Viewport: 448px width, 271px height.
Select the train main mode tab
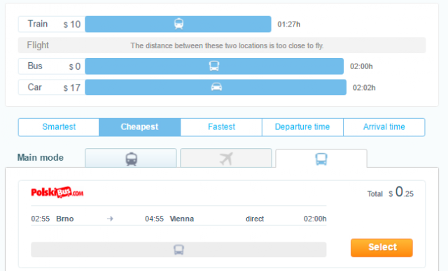coord(131,158)
